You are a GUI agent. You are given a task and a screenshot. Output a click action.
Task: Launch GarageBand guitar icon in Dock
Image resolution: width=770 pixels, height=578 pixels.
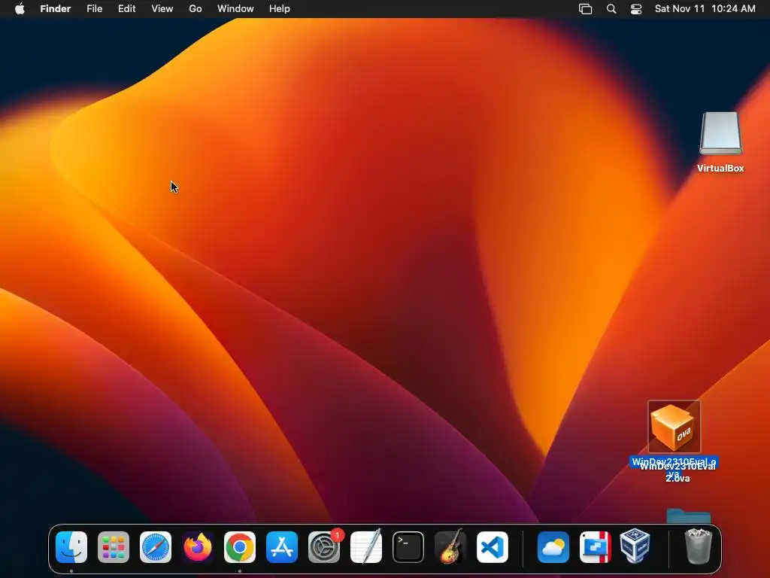point(450,547)
